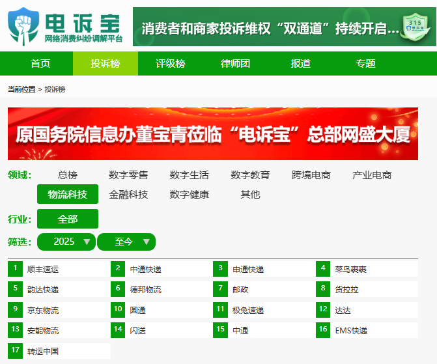Select the 数字健康 domain filter
Image resolution: width=437 pixels, height=364 pixels.
click(190, 194)
